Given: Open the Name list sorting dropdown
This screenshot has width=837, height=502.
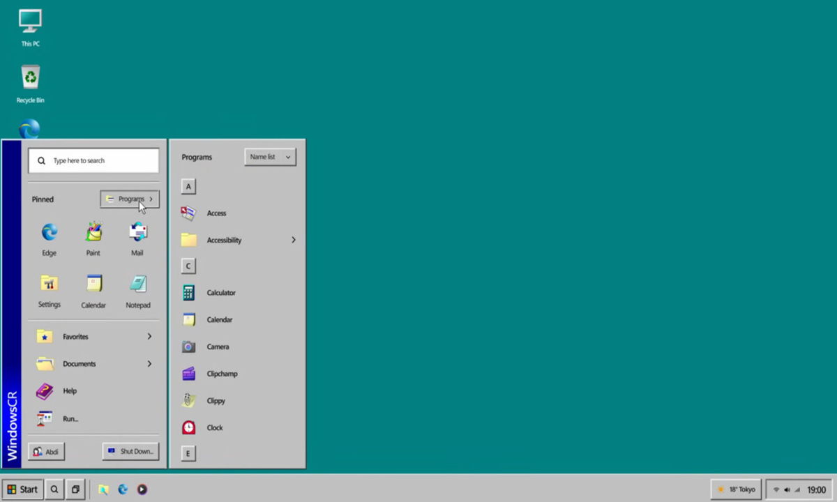Looking at the screenshot, I should 269,156.
